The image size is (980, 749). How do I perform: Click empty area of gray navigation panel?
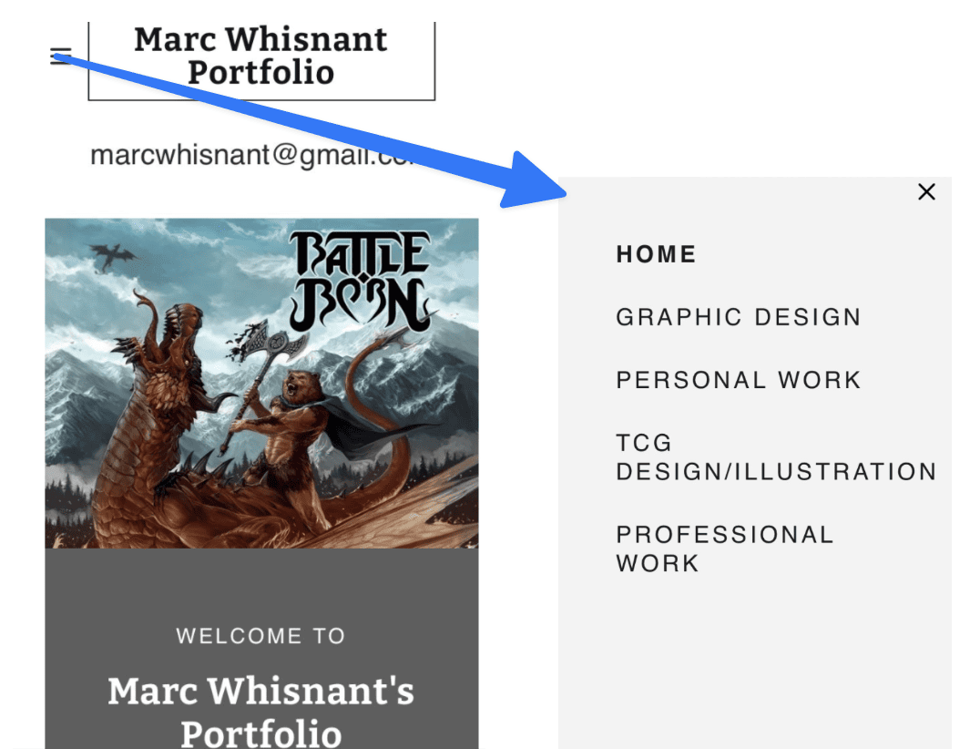(x=754, y=662)
